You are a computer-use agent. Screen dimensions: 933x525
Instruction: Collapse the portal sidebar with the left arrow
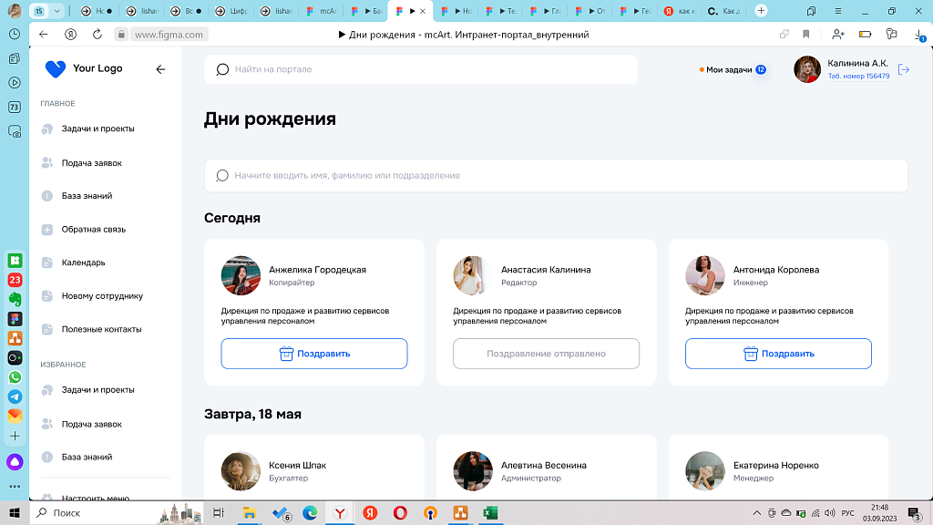point(161,68)
